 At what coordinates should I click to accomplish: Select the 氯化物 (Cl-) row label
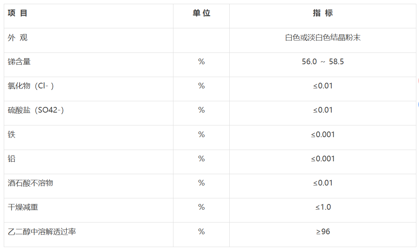pyautogui.click(x=31, y=86)
